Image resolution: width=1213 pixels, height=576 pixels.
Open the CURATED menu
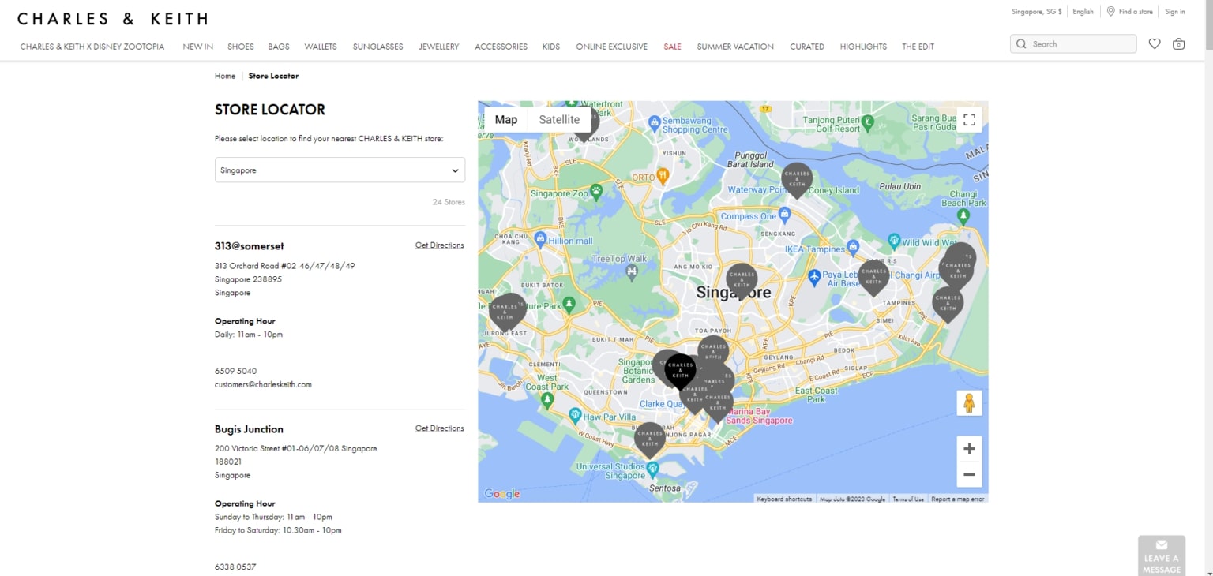807,47
